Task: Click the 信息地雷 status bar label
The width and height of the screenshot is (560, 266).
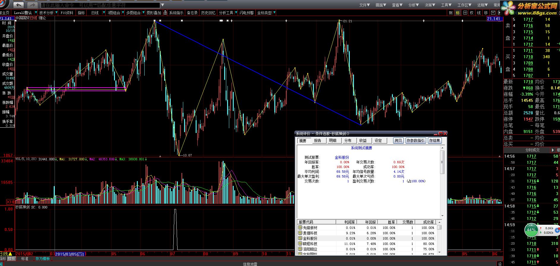Action: tap(250, 264)
